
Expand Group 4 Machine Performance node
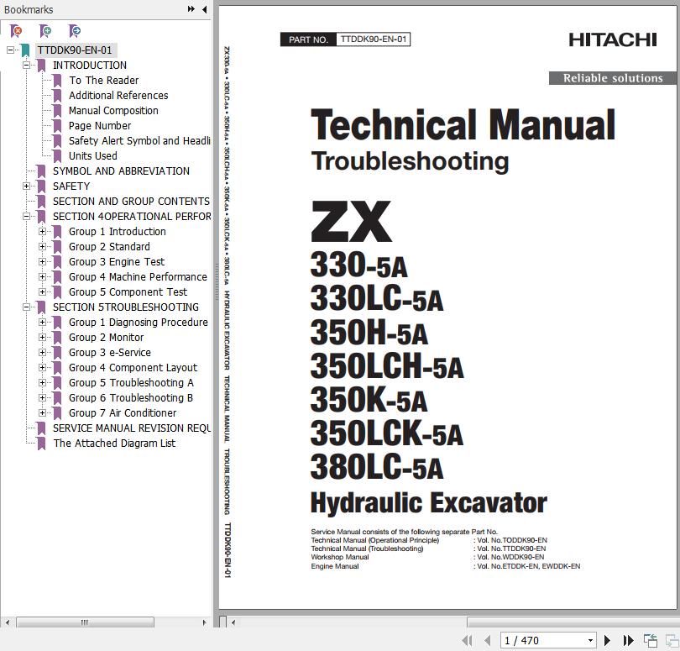[42, 277]
